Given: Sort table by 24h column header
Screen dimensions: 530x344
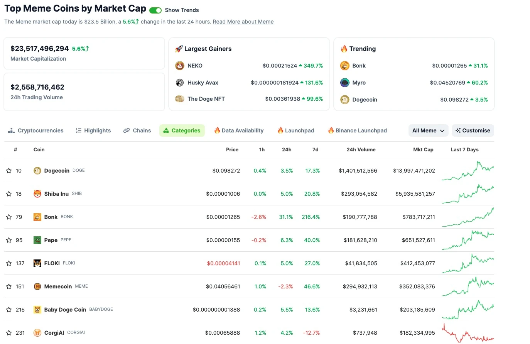Looking at the screenshot, I should pyautogui.click(x=287, y=150).
